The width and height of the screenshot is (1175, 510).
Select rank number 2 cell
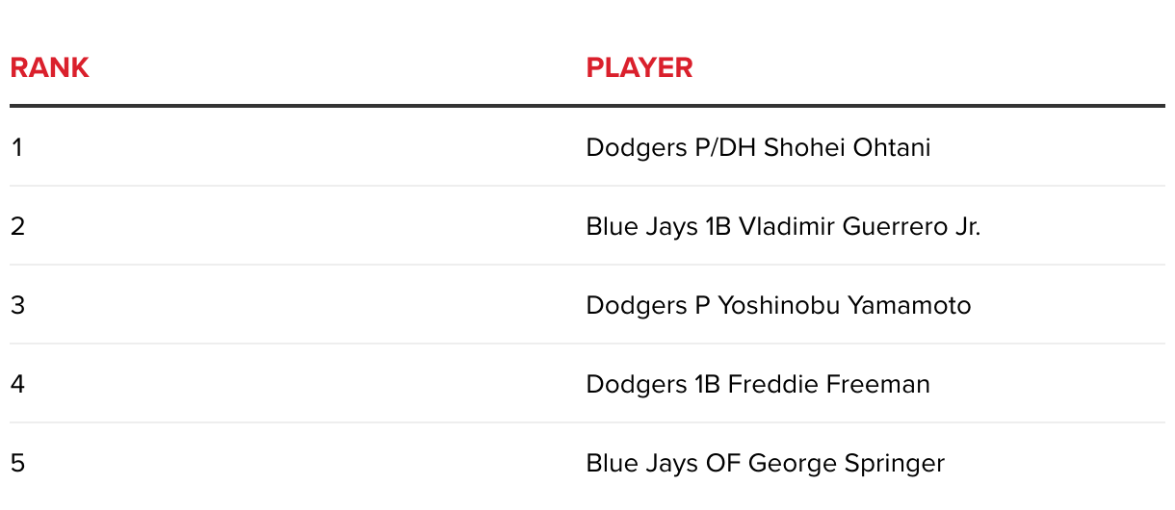(17, 226)
